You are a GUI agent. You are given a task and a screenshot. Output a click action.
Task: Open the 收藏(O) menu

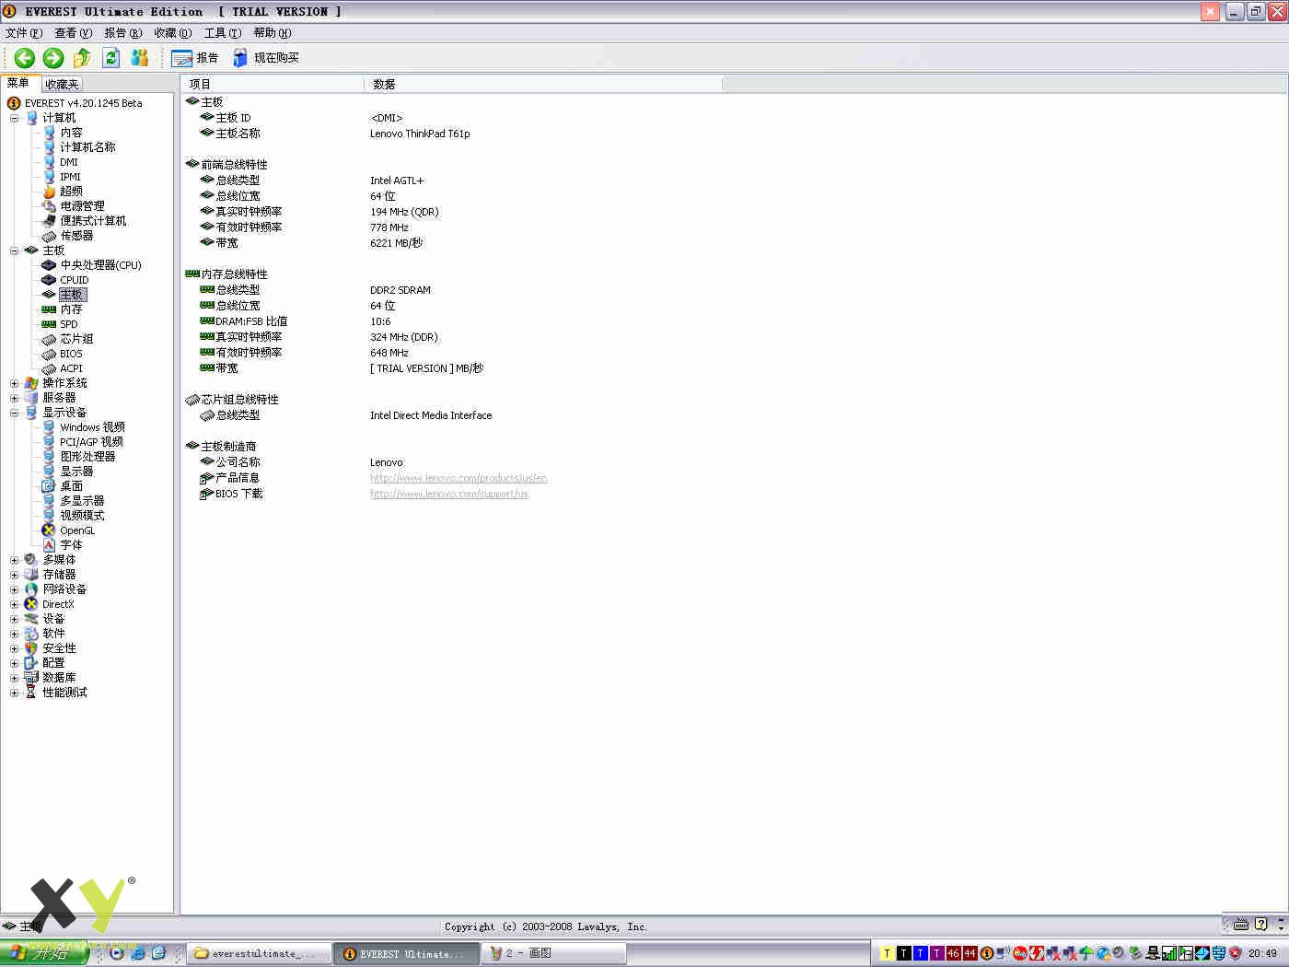click(173, 33)
